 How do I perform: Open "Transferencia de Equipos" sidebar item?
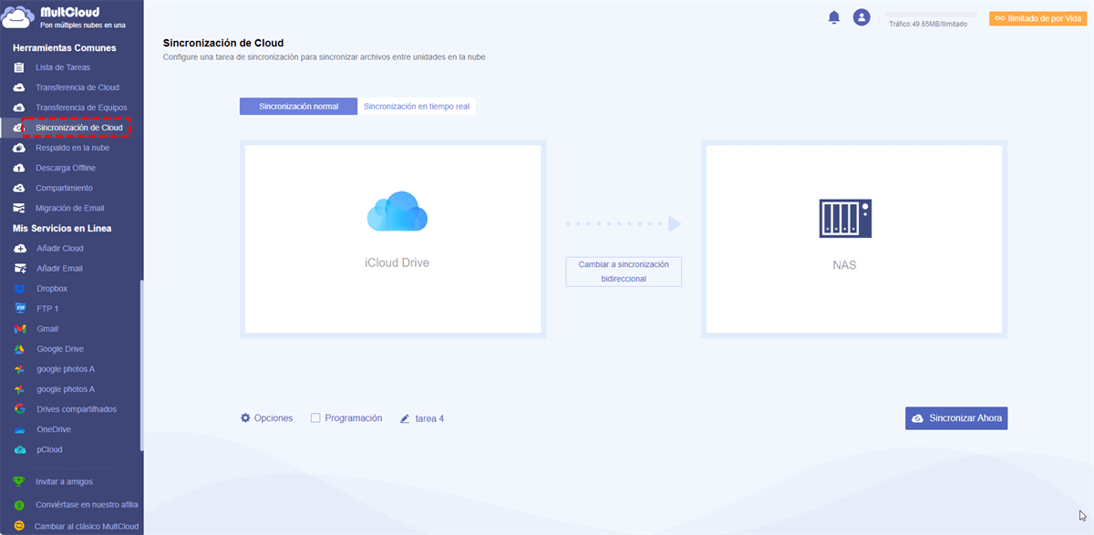81,108
